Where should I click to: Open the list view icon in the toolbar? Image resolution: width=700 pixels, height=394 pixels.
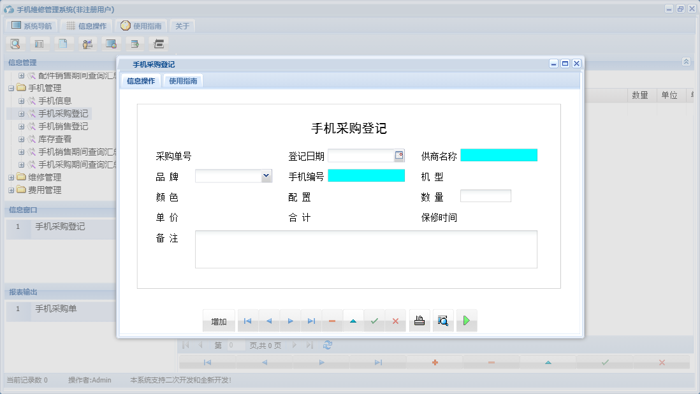click(x=38, y=43)
